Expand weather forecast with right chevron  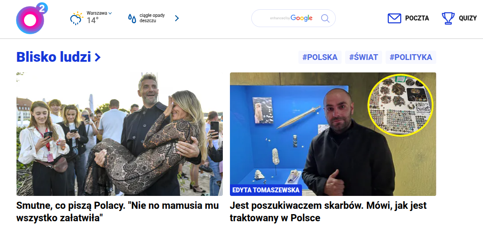[177, 18]
